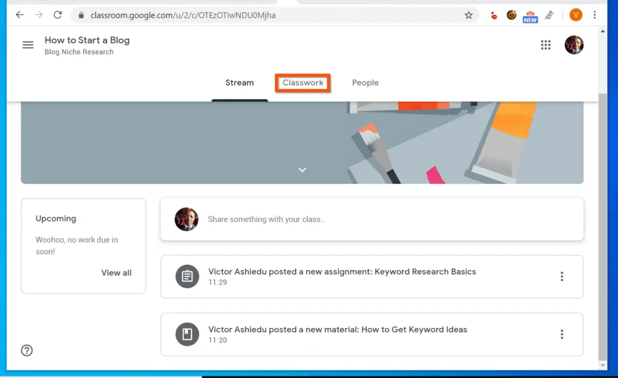Bookmark this page with the star icon
This screenshot has width=618, height=378.
[469, 15]
